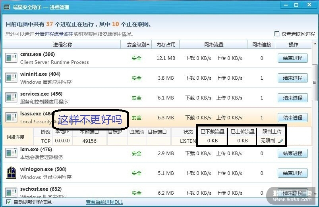Select the services.exe (456) process name
319x207 pixels.
41,94
